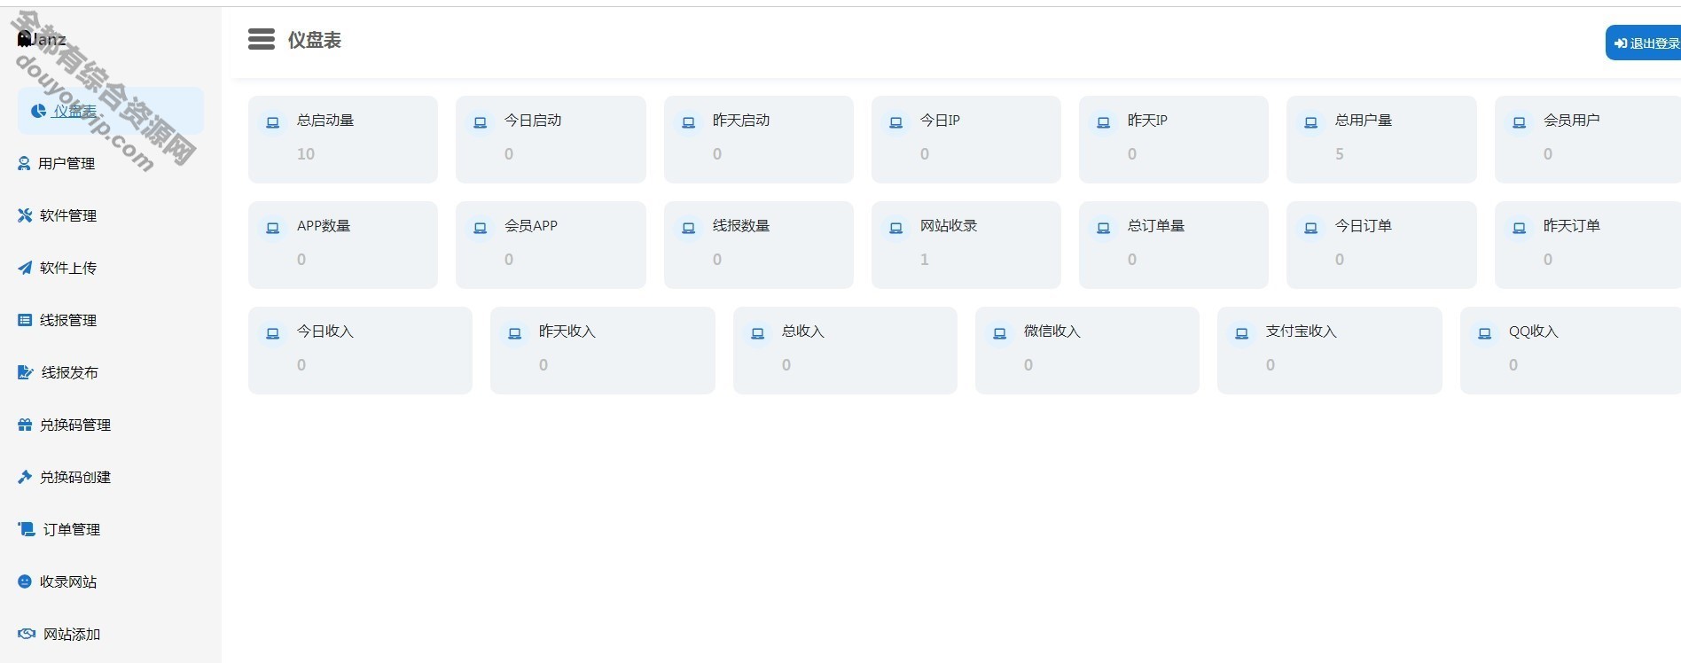The image size is (1681, 663).
Task: Click the 线报数量 card title
Action: coord(741,225)
